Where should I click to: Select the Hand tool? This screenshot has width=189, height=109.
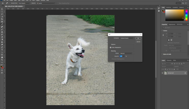pos(2,57)
